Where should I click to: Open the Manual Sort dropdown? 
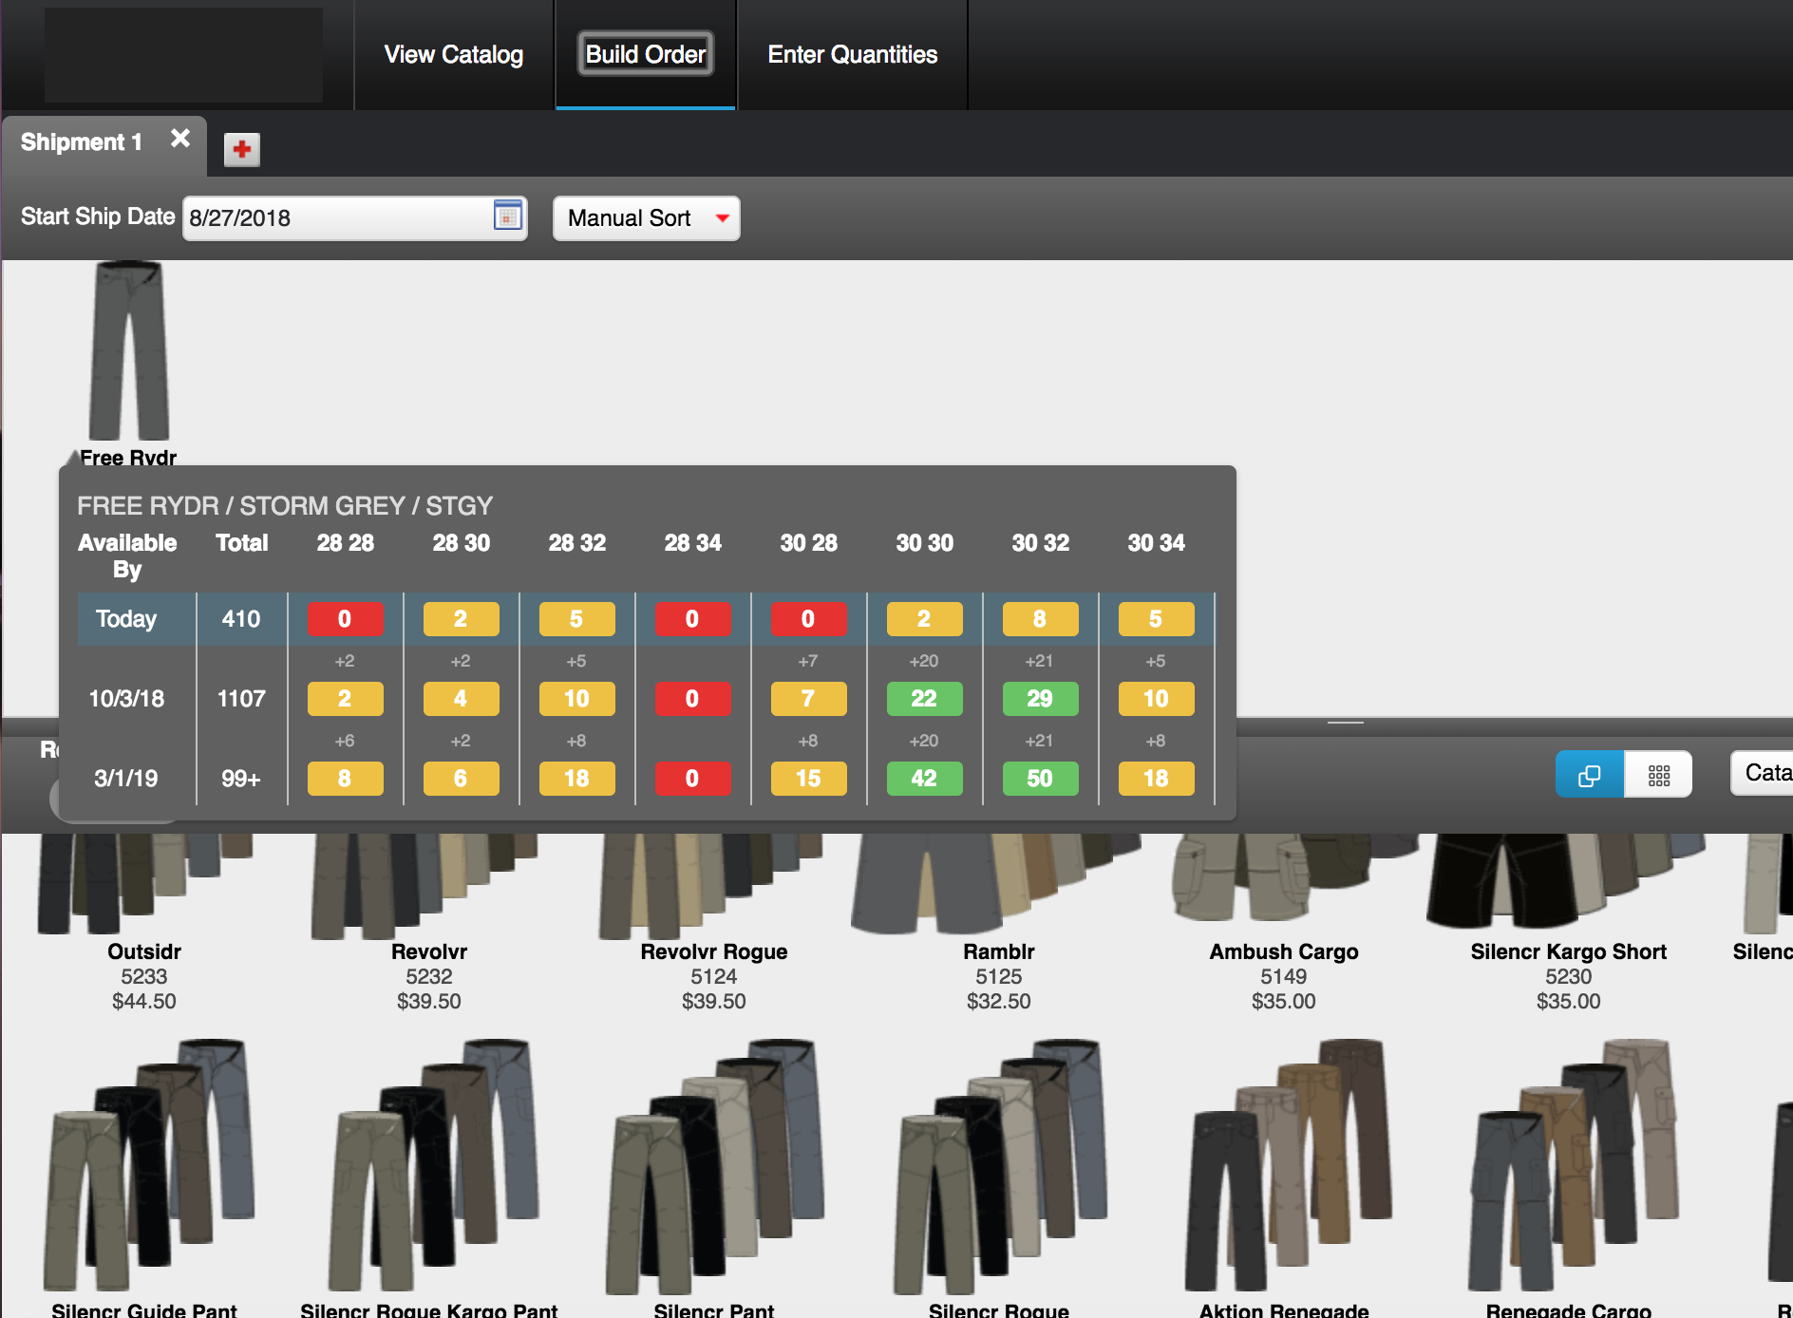coord(646,218)
